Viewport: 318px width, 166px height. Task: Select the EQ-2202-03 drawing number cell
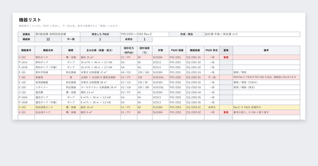195,87
